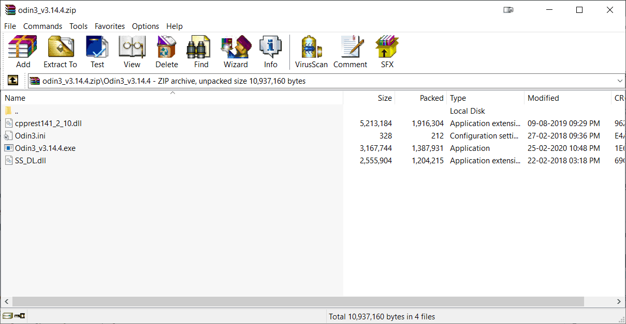Click the 'Total 10,937,160 bytes' status text
The height and width of the screenshot is (324, 626).
point(382,316)
